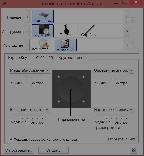Open О программе... dialog

19,150
